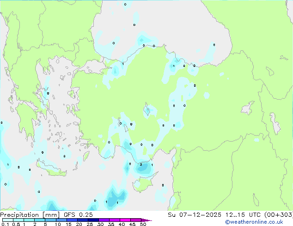The width and height of the screenshot is (293, 226).
Task: Select the legend swatch between 5 and 10
Action: click(x=51, y=220)
